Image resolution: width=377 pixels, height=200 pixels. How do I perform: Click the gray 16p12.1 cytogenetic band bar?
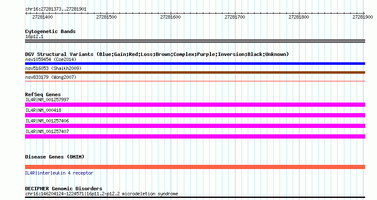(x=195, y=41)
